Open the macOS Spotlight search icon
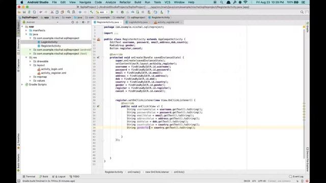 click(x=222, y=2)
